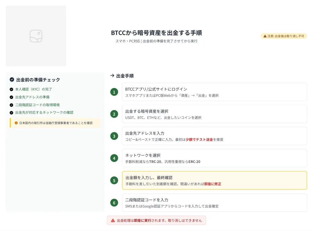Click the green step 4 number badge
This screenshot has height=231, width=313.
pyautogui.click(x=114, y=158)
